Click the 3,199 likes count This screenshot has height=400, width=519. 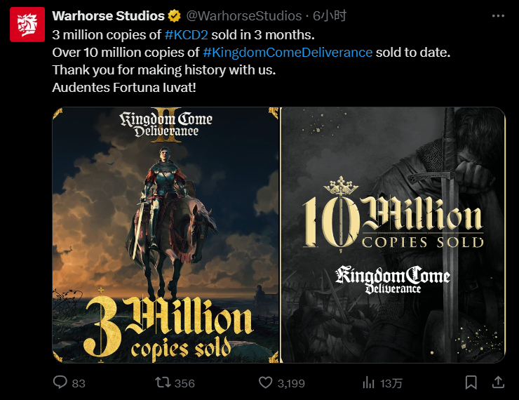291,383
